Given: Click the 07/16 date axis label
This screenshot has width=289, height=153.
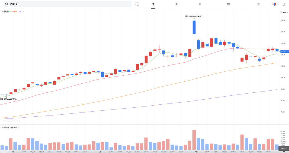Looking at the screenshot, I should coord(146,152).
